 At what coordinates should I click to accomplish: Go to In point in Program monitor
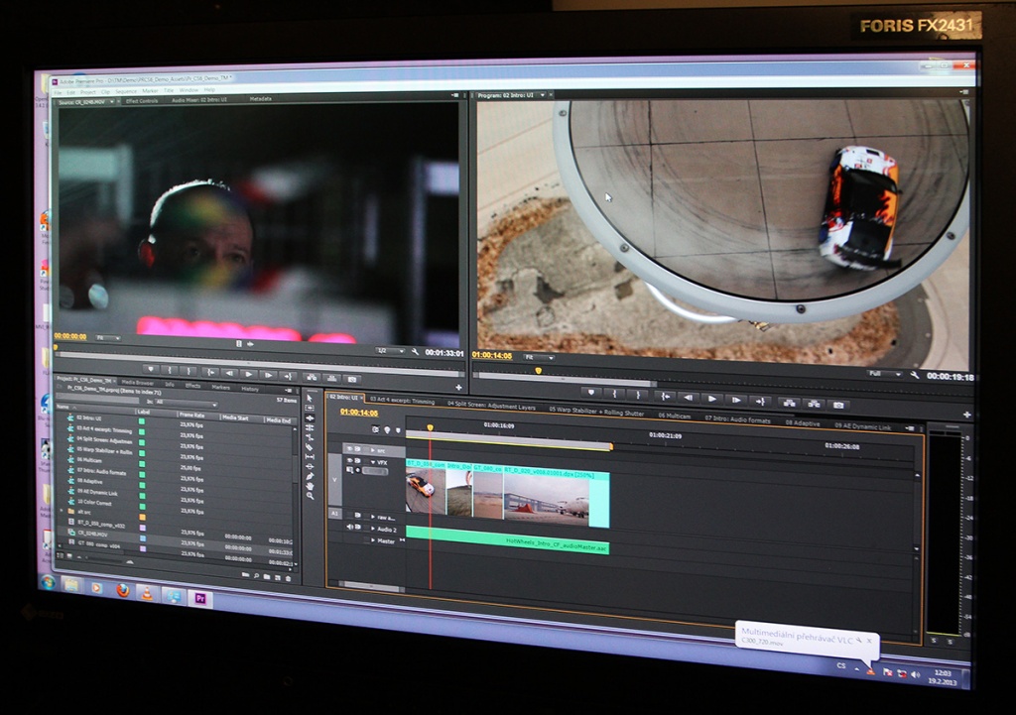[665, 397]
